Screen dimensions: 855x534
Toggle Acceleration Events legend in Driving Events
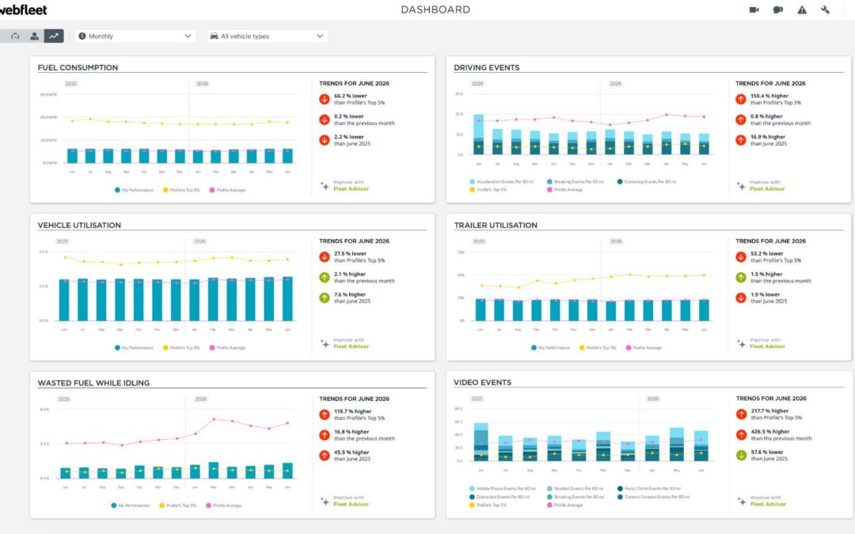point(502,182)
